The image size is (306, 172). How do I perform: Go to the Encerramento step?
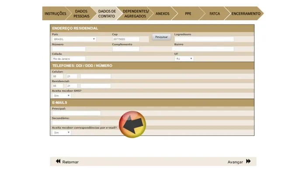pos(246,14)
